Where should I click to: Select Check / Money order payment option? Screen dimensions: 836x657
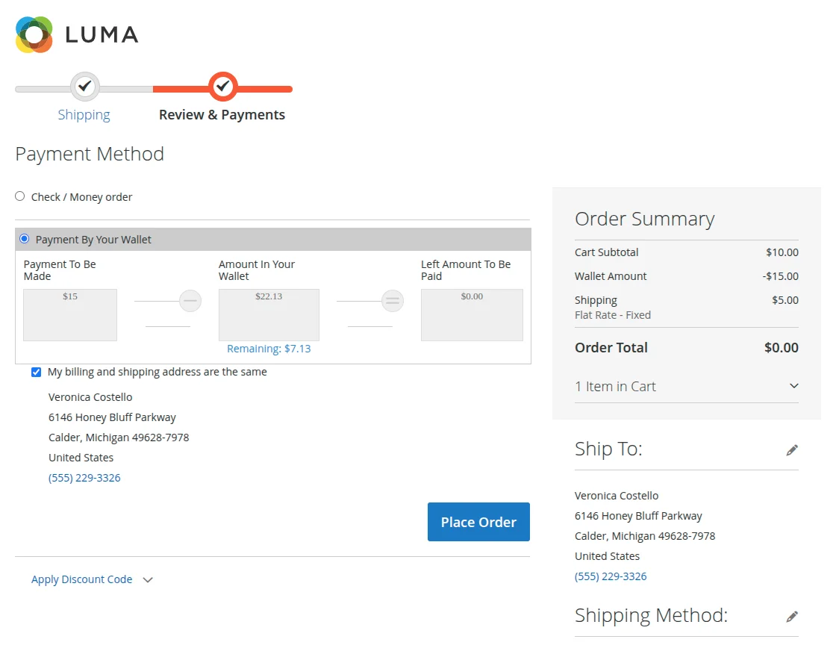click(x=20, y=196)
